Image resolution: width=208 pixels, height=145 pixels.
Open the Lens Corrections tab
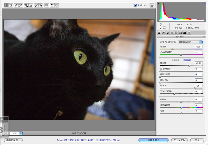click(180, 33)
